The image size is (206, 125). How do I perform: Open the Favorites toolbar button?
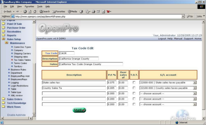coord(58,11)
